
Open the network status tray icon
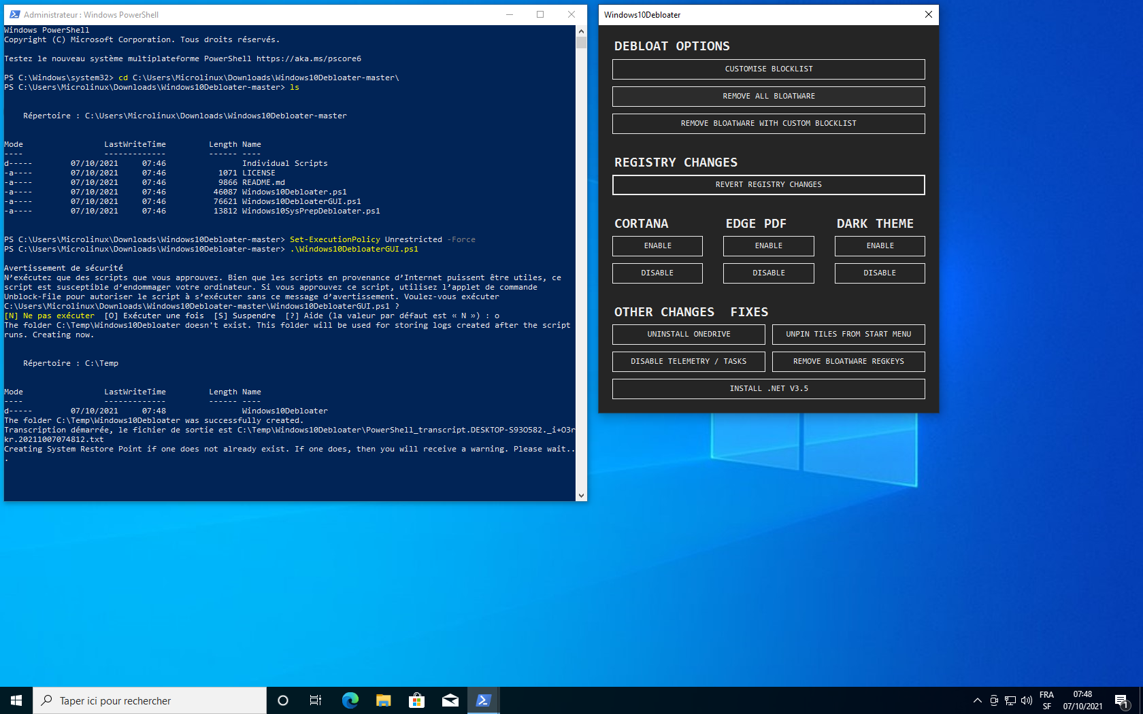click(x=1010, y=700)
